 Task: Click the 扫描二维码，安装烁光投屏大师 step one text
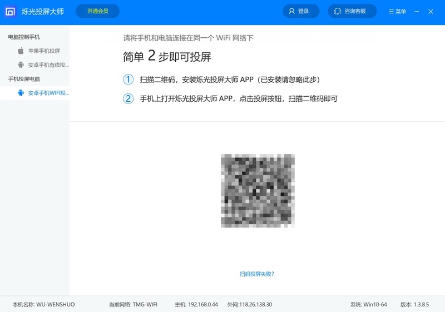click(x=230, y=80)
